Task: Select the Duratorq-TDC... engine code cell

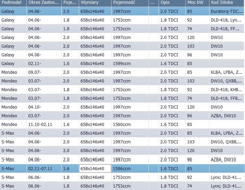Action: [227, 11]
